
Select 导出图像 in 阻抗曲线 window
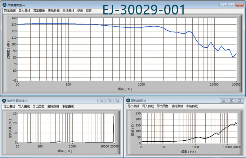[162, 106]
